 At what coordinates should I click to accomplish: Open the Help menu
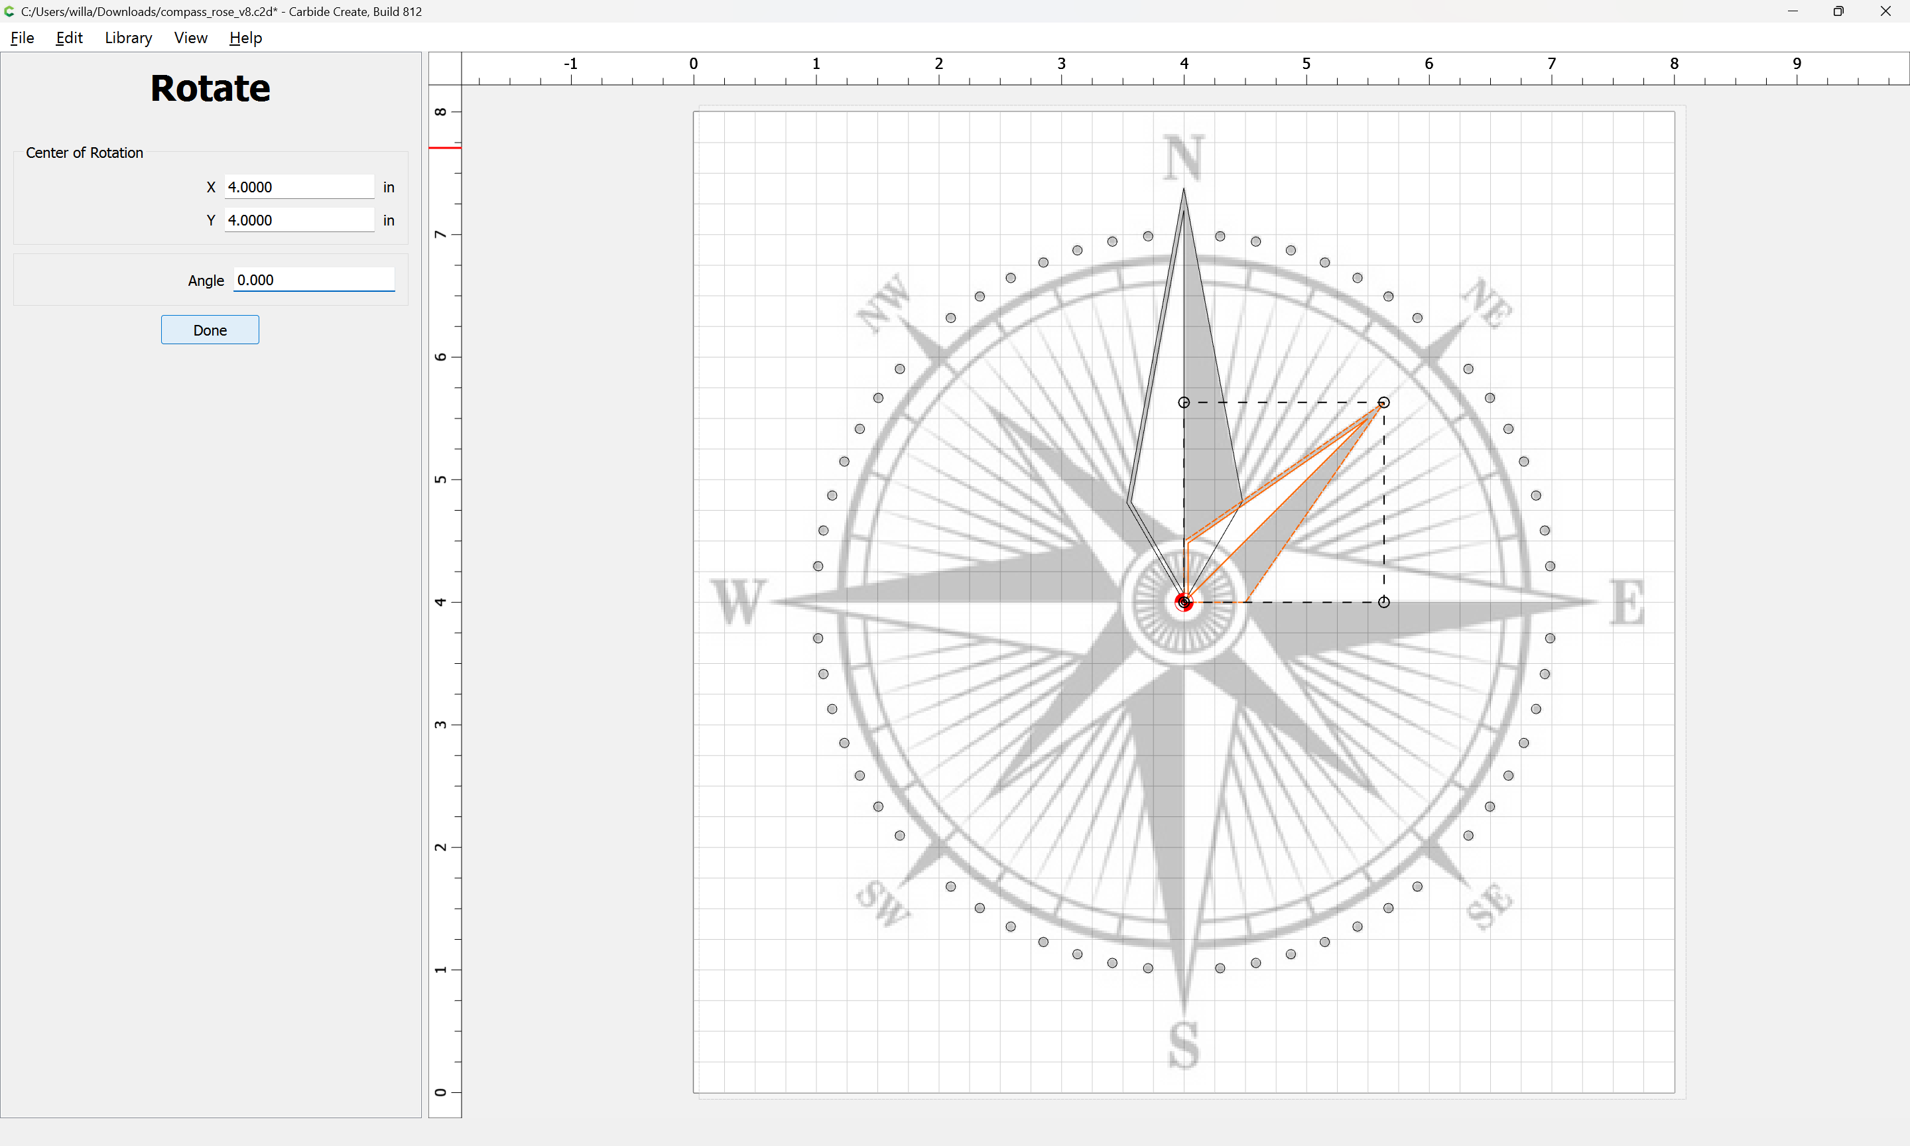click(245, 38)
